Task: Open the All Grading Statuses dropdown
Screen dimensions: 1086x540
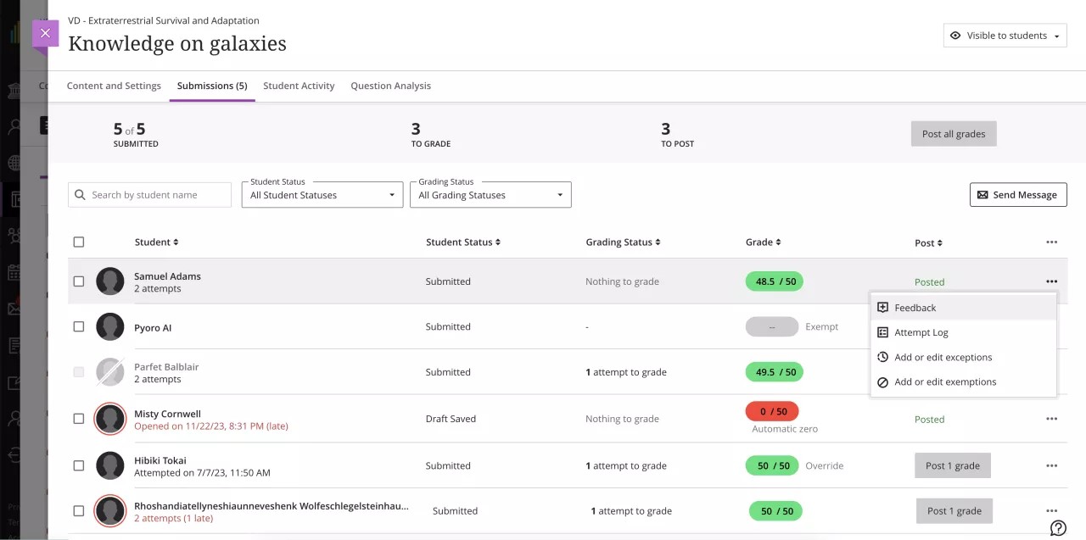Action: [x=490, y=194]
